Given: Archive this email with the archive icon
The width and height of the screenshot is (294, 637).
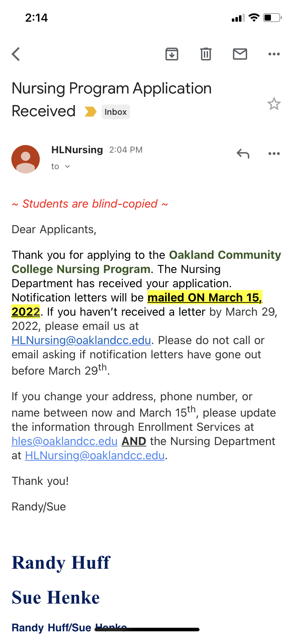Looking at the screenshot, I should [172, 54].
